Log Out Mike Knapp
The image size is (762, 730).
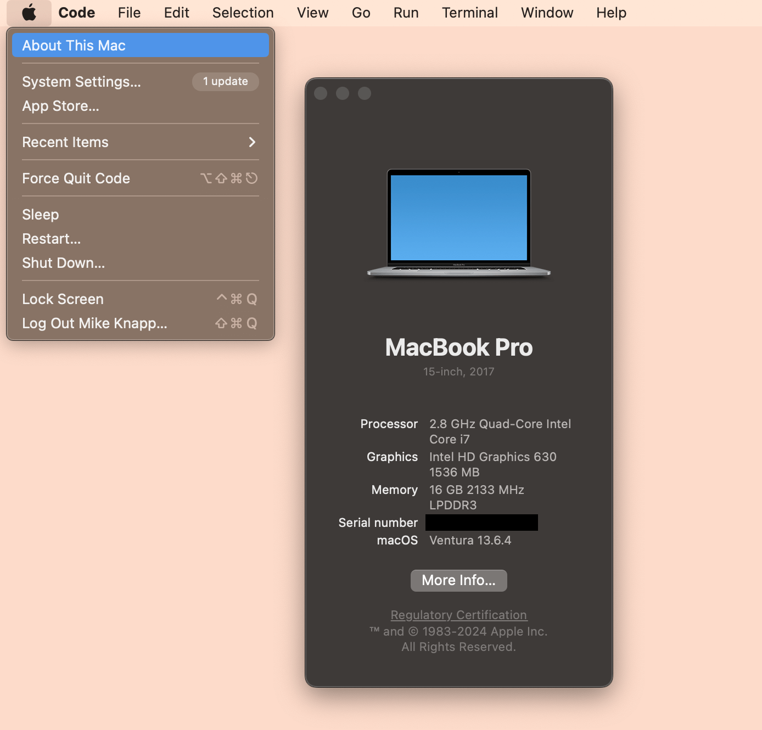[141, 323]
